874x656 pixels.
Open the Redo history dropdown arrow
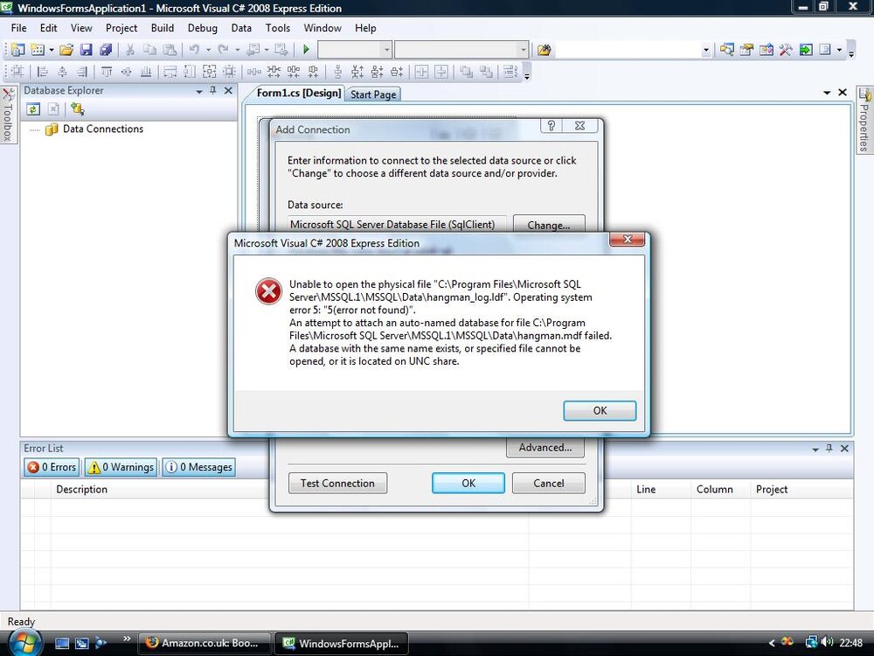click(238, 50)
